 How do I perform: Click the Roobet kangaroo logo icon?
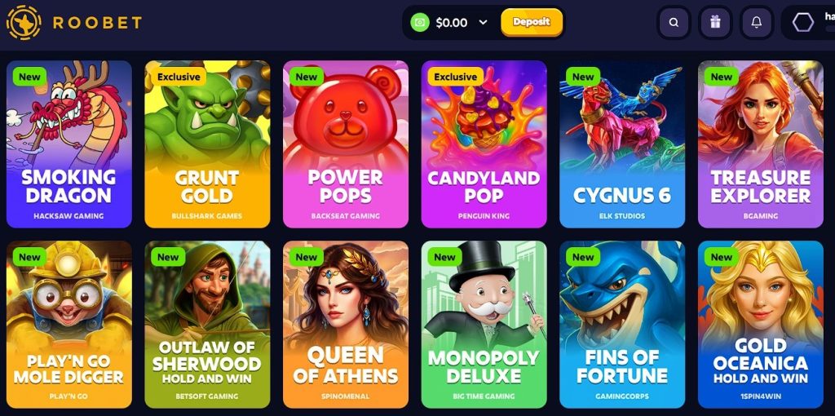click(x=24, y=22)
